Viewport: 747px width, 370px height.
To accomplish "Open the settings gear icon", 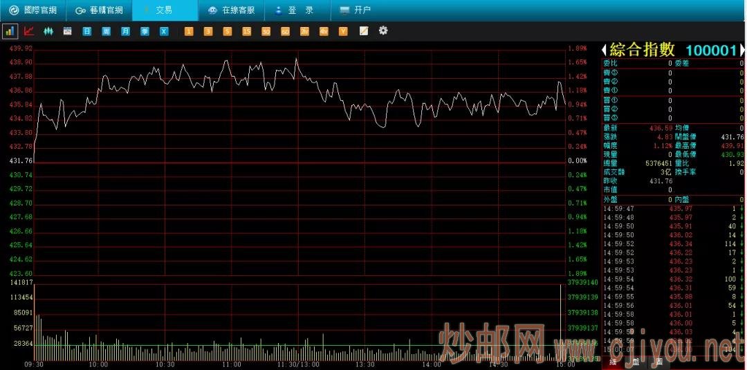I will coord(383,30).
